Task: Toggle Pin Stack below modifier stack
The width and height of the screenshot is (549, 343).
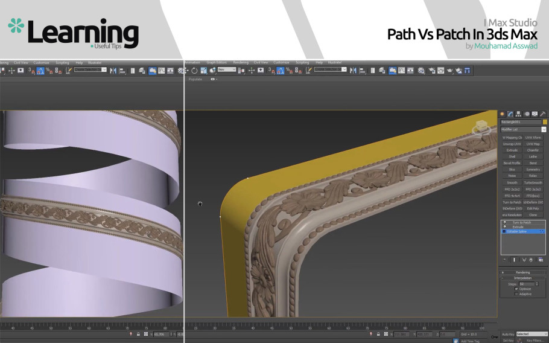Action: 504,260
